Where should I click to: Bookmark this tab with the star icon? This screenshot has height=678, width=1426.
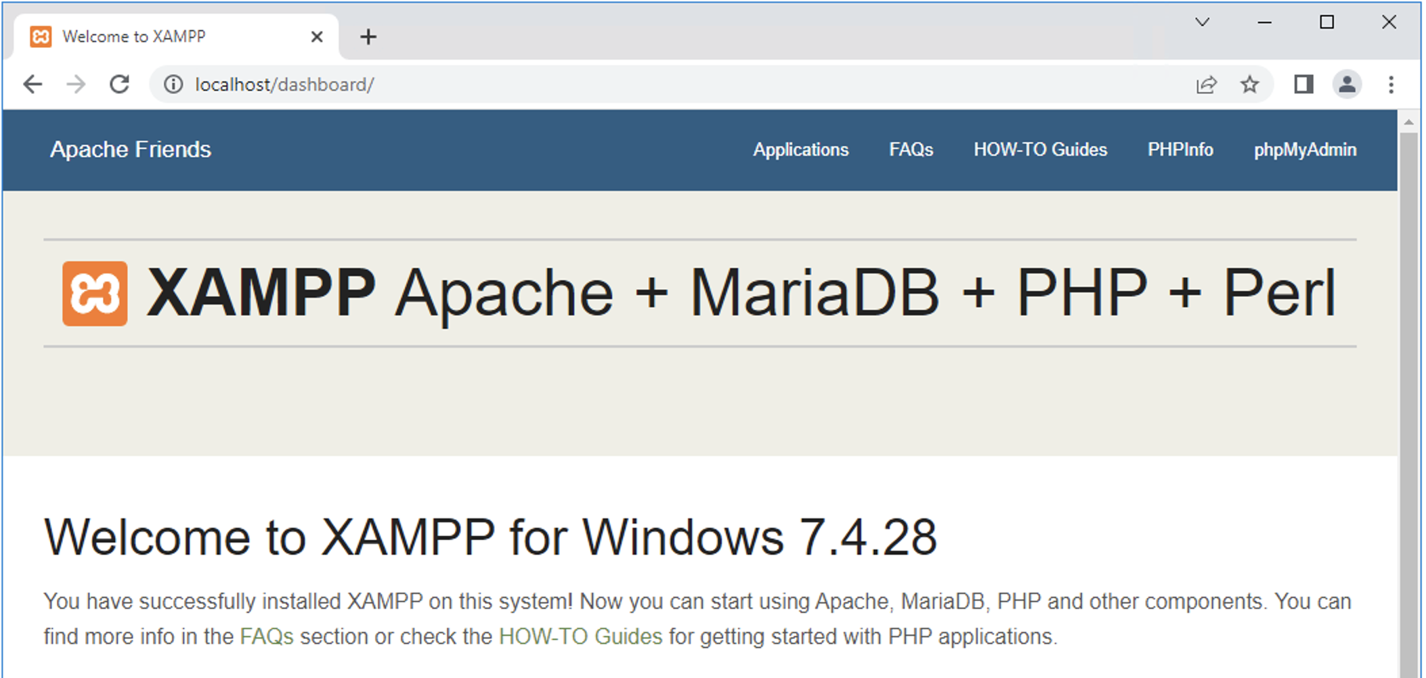tap(1249, 85)
